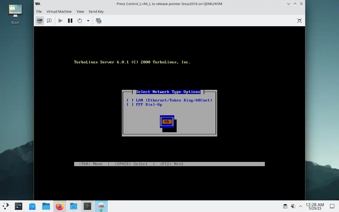Open the Konsole terminal
The height and width of the screenshot is (212, 339).
click(87, 206)
